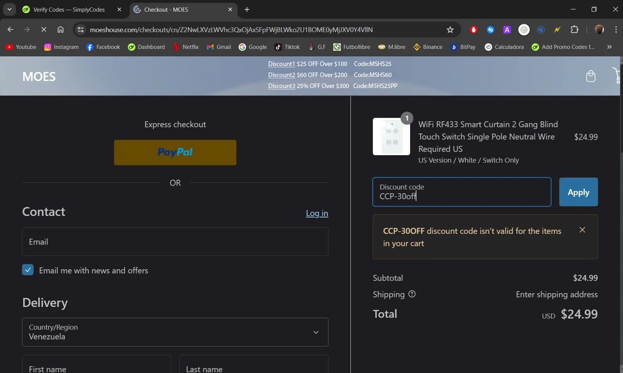Open the Gmail bookmark

point(219,47)
